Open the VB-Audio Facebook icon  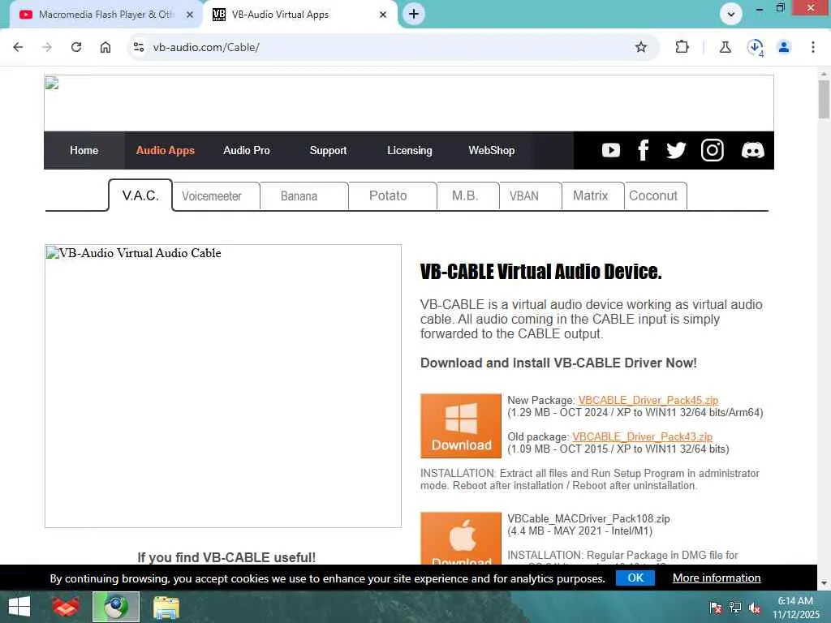(643, 150)
